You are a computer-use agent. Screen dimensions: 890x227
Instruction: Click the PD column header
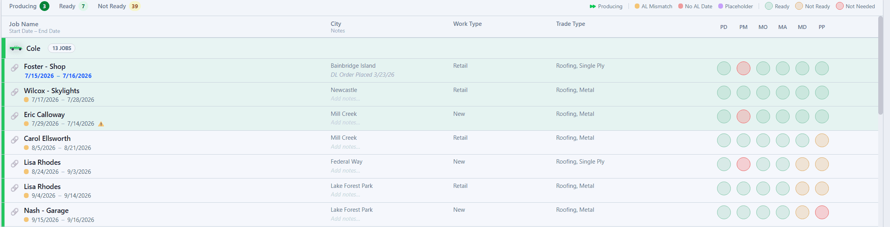click(724, 27)
